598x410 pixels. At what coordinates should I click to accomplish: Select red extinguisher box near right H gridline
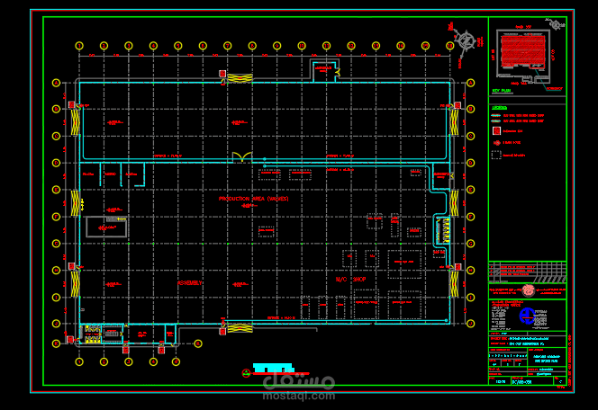tap(458, 267)
